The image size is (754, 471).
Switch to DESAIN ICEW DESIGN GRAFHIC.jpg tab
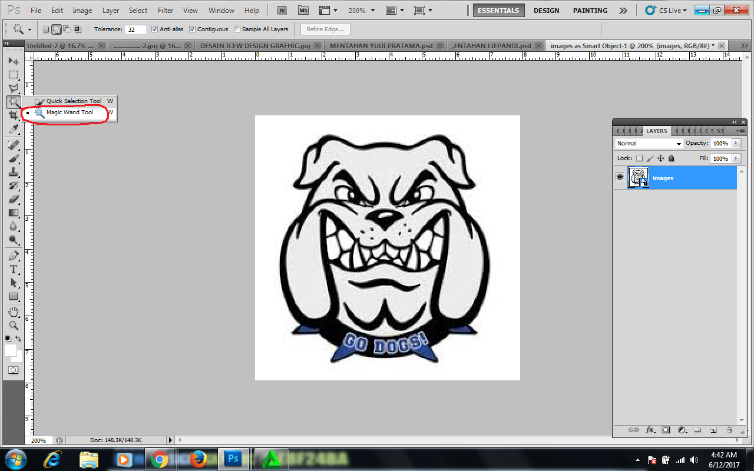(x=259, y=45)
